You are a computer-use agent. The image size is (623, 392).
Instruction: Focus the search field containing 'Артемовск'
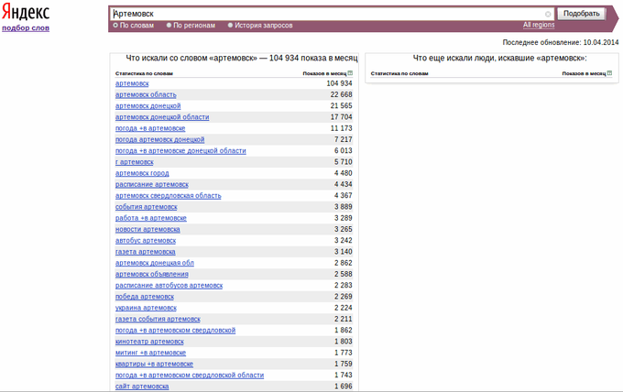click(329, 14)
